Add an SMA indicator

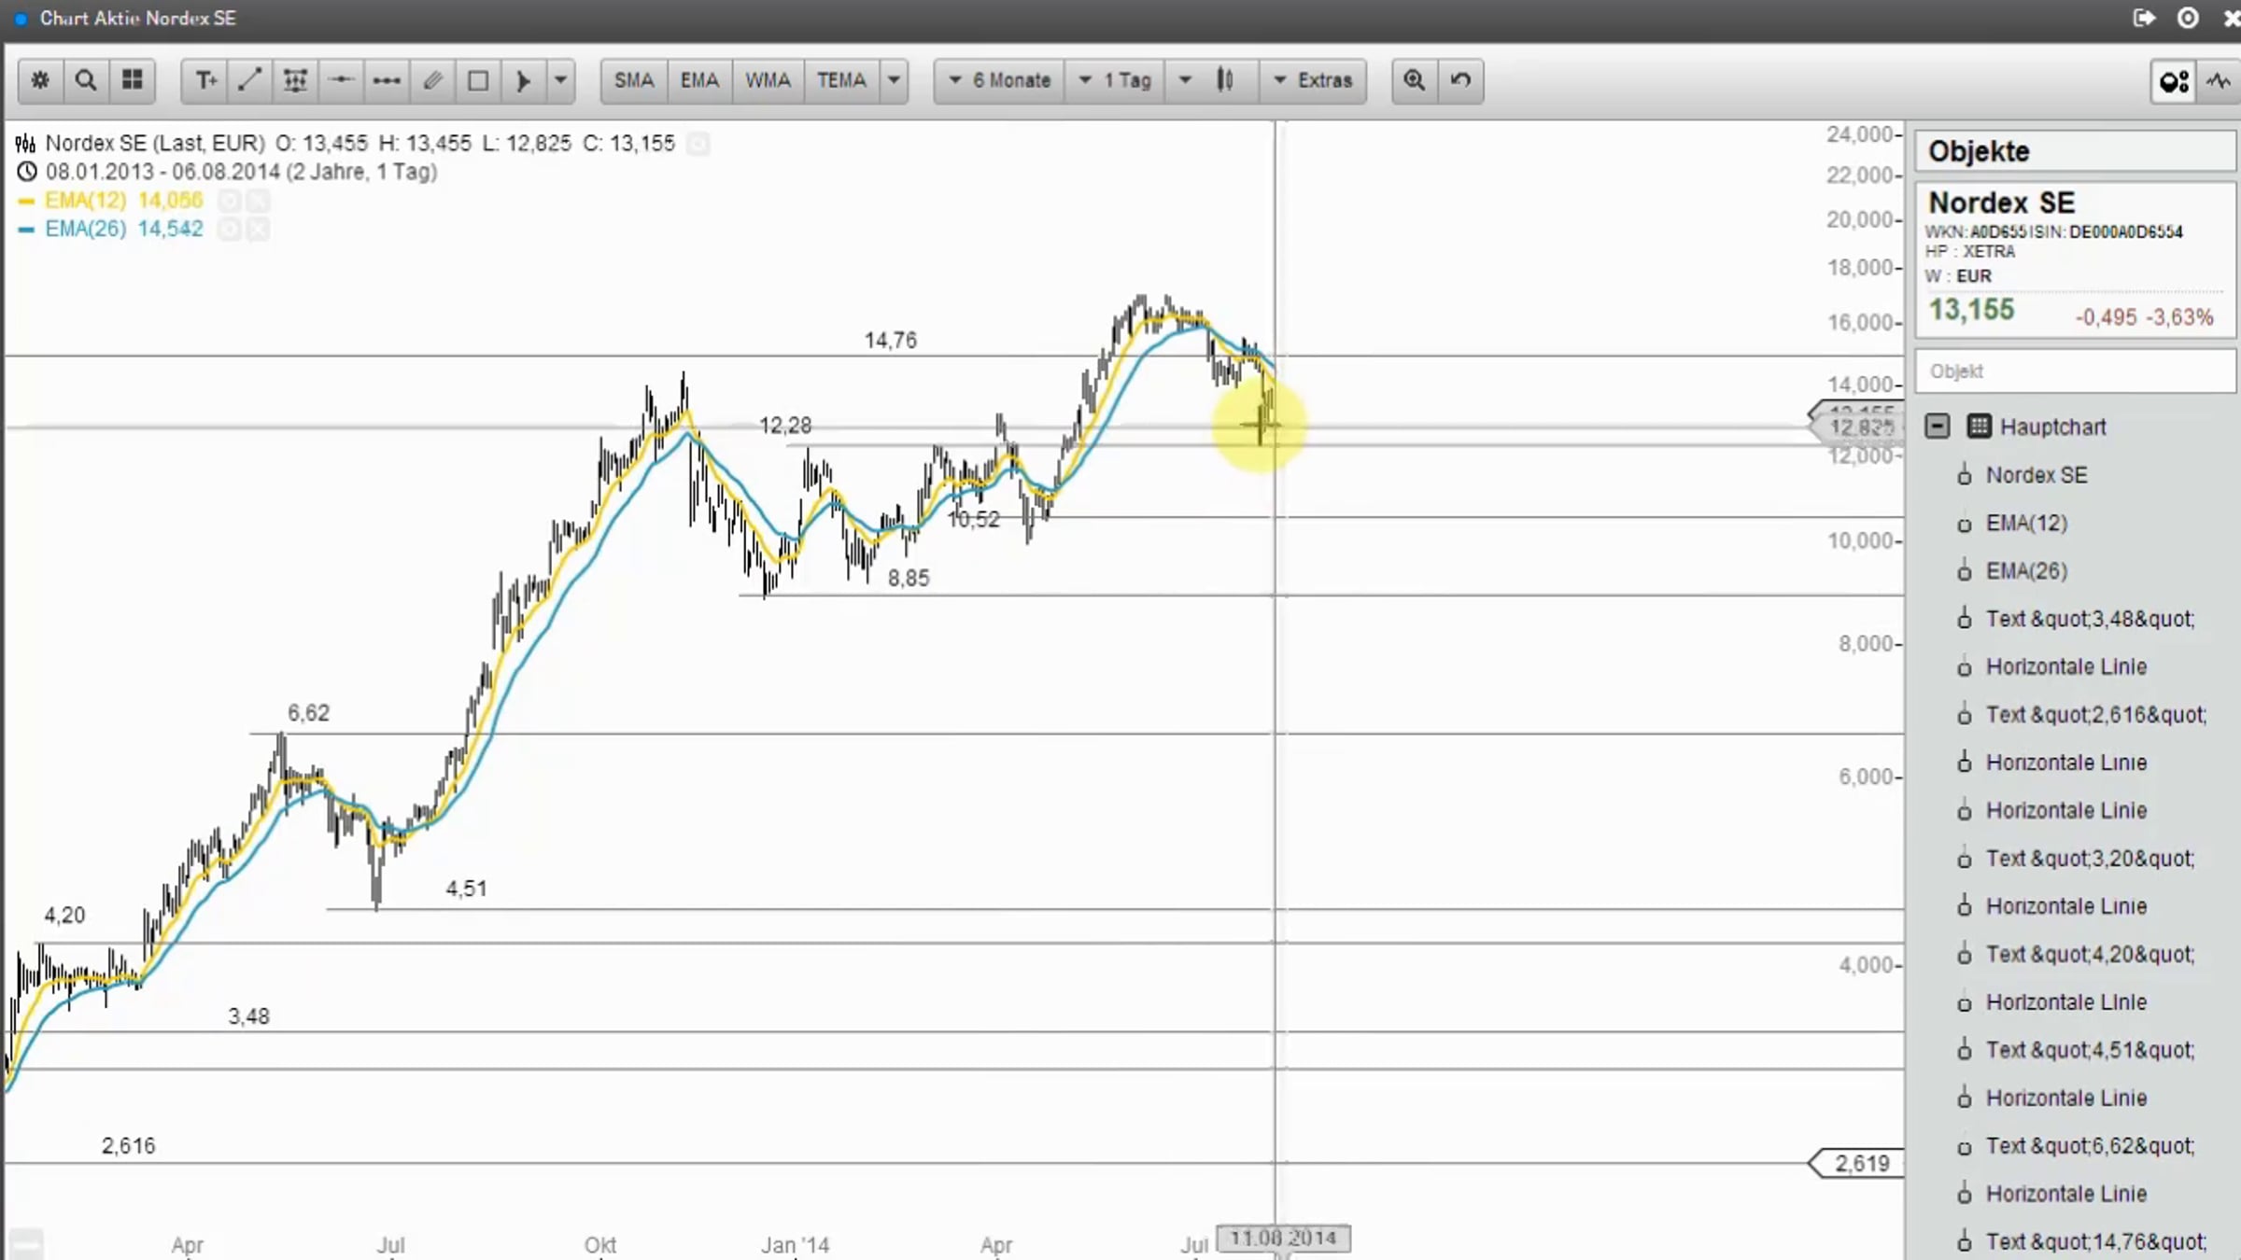[634, 80]
